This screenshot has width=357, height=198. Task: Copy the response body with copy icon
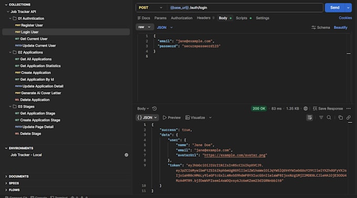pos(340,118)
